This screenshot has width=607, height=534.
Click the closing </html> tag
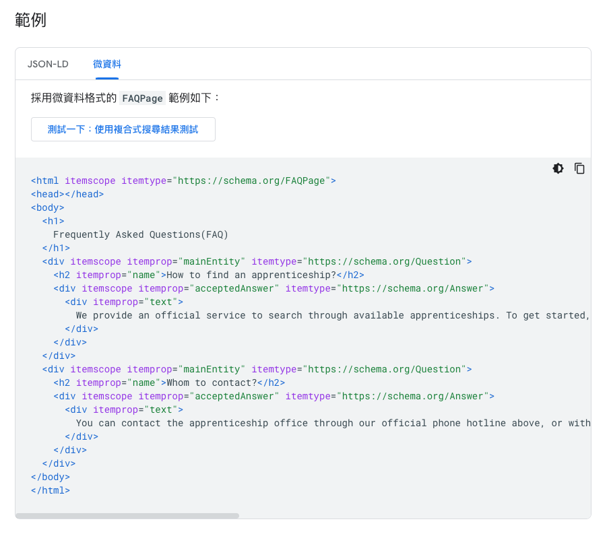click(x=51, y=491)
